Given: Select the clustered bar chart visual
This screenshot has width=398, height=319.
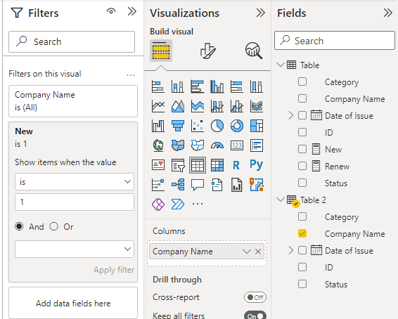Looking at the screenshot, I should click(x=198, y=86).
